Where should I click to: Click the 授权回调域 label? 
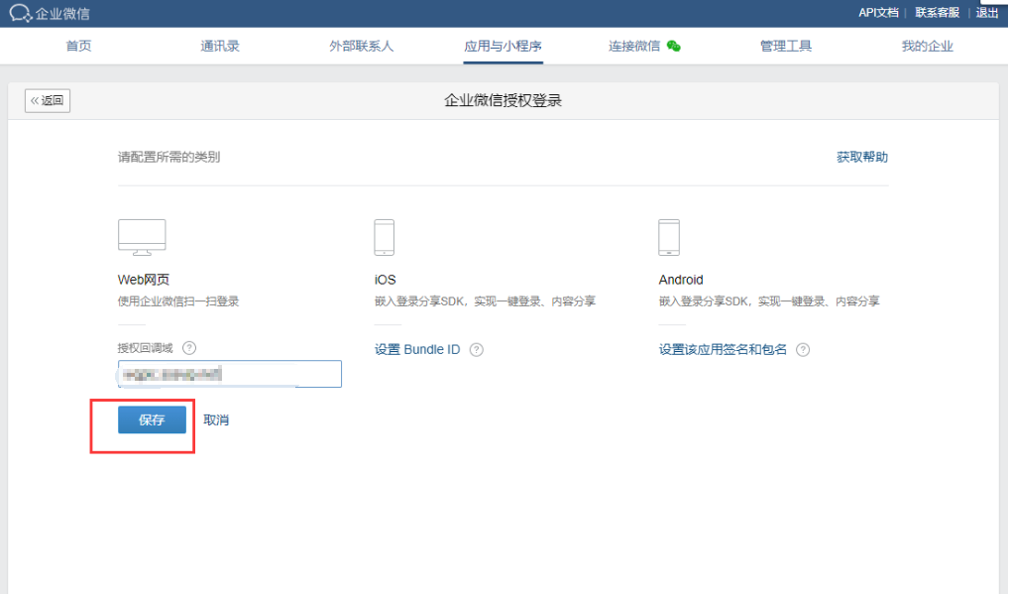pyautogui.click(x=146, y=348)
